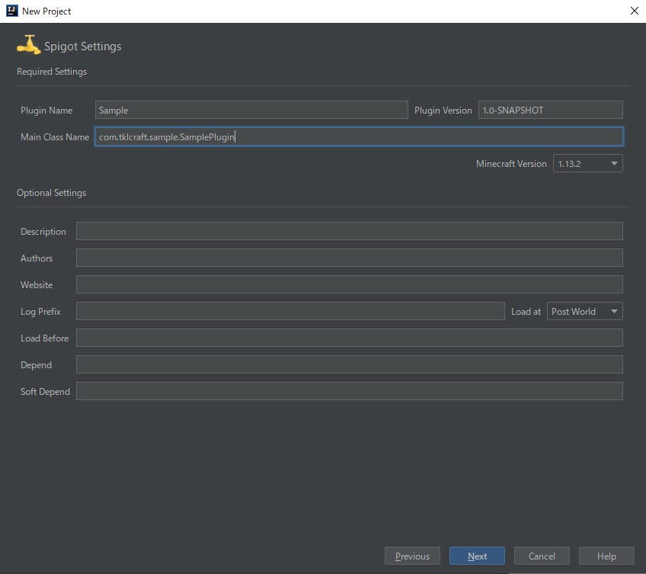Screen dimensions: 646x574
Task: Click the Authors input field
Action: [349, 258]
